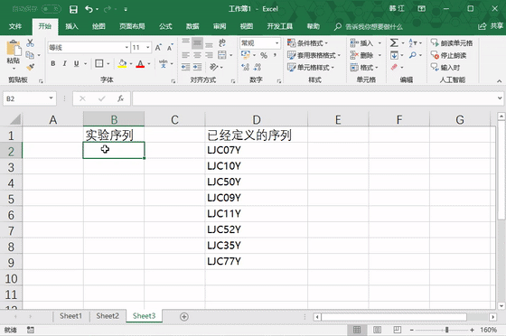The height and width of the screenshot is (336, 506).
Task: Select cell D2 containing LJC07Y
Action: pos(257,150)
